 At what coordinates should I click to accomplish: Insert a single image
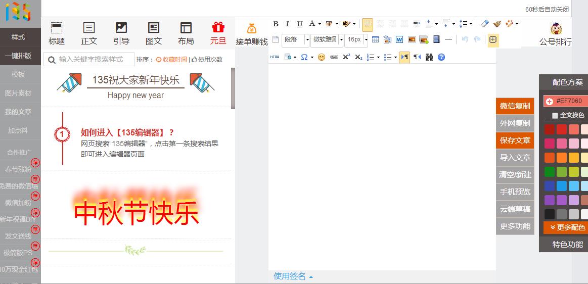[x=412, y=39]
